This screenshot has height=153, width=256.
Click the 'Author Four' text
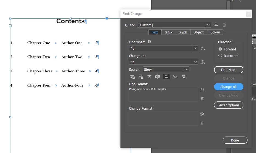click(72, 85)
